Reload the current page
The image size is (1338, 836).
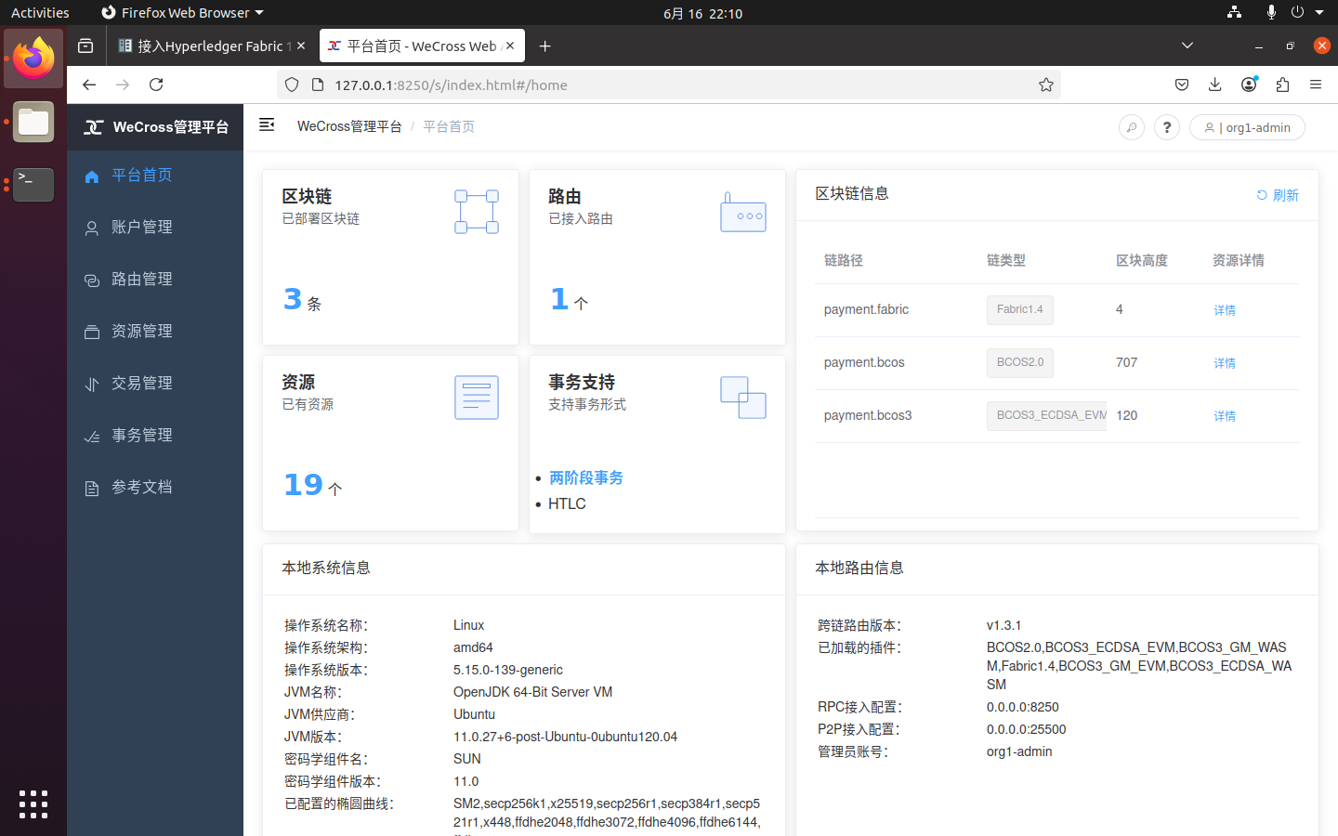pyautogui.click(x=156, y=85)
